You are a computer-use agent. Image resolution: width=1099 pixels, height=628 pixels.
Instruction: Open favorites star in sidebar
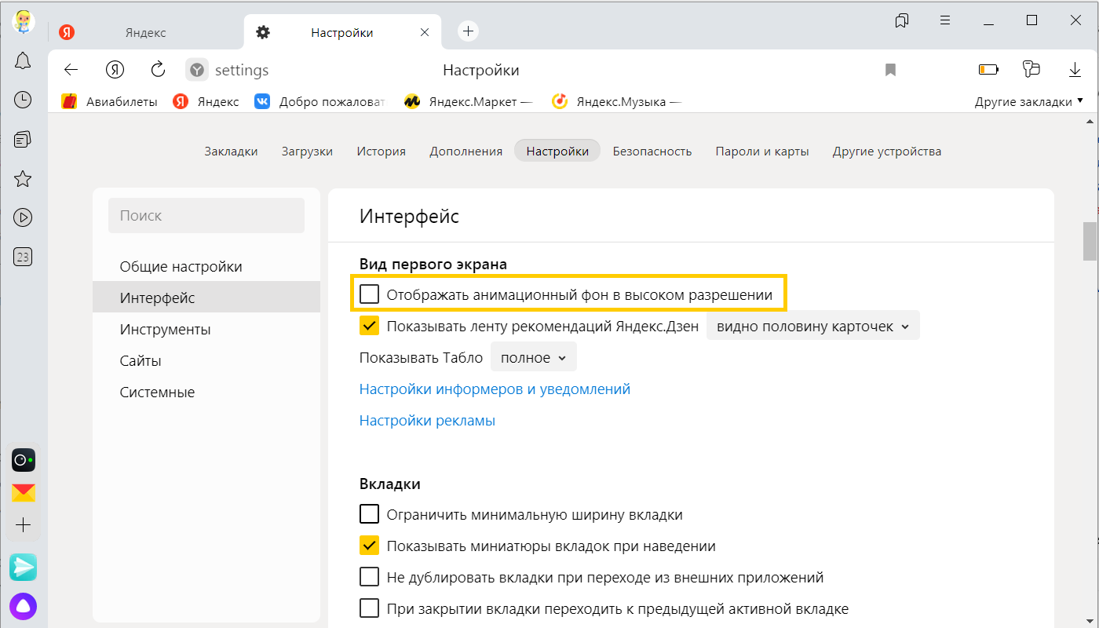coord(23,179)
